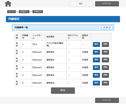Go to the 詳細設定 breadcrumb
The width and height of the screenshot is (126, 104).
click(24, 12)
